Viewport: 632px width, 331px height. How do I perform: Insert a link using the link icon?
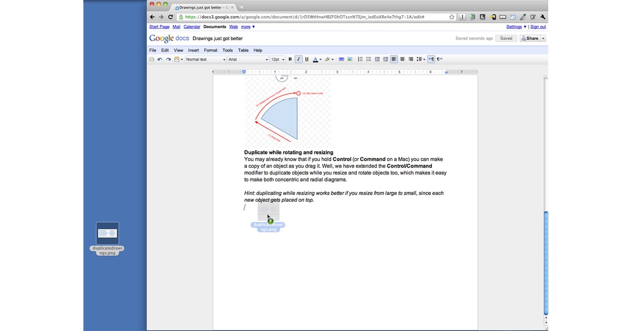341,59
